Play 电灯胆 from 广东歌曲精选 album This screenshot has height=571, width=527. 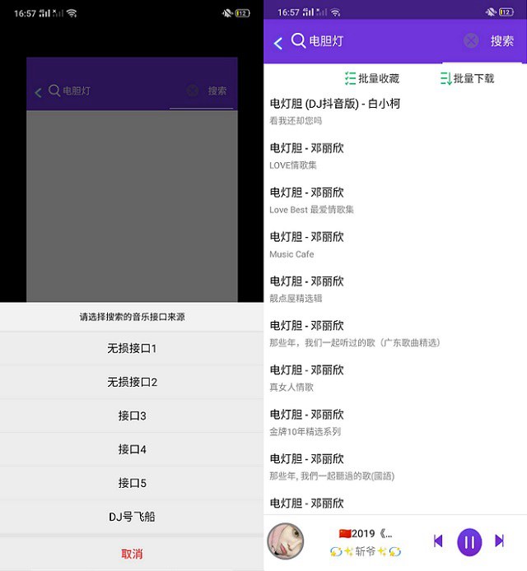coord(395,333)
